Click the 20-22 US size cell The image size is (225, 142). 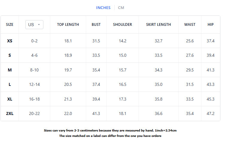pyautogui.click(x=34, y=113)
